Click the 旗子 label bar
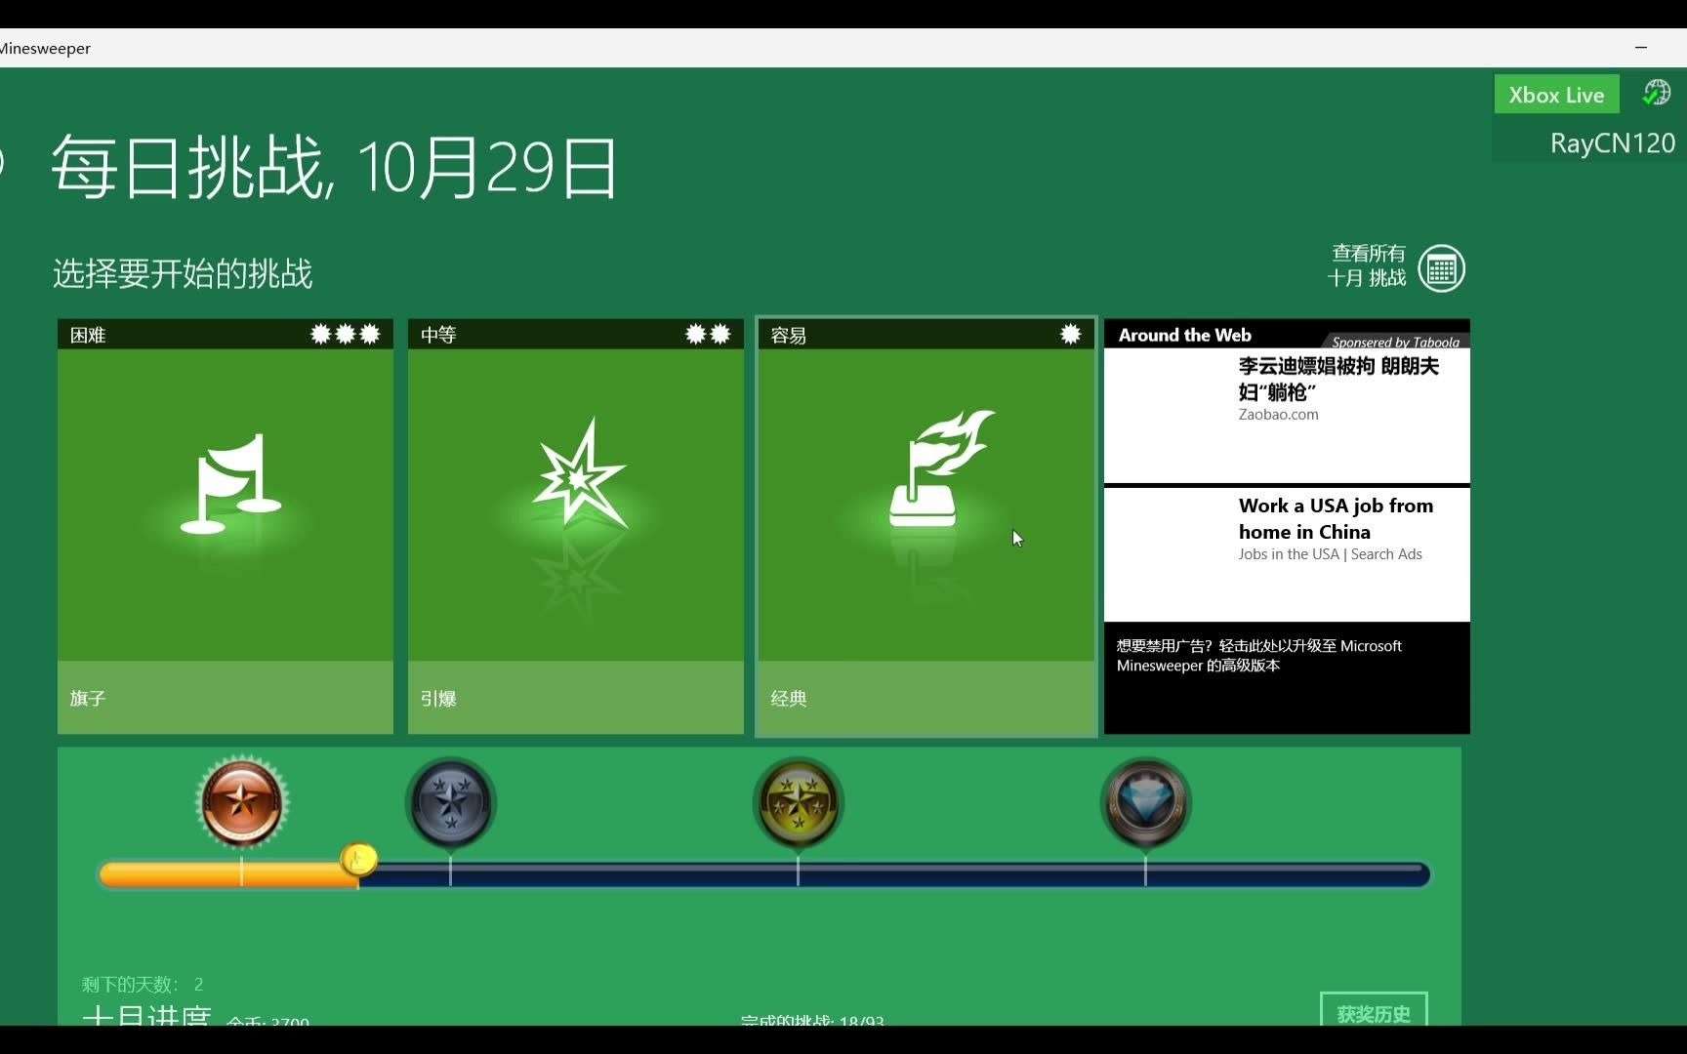 (x=226, y=698)
